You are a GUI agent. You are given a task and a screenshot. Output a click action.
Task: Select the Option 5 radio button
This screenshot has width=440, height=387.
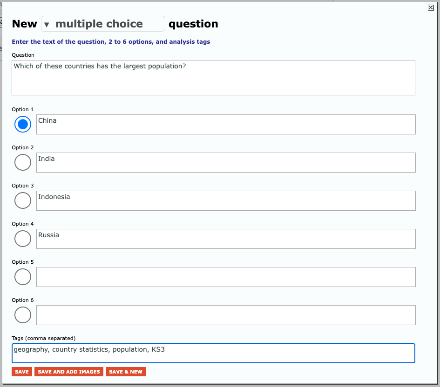23,277
